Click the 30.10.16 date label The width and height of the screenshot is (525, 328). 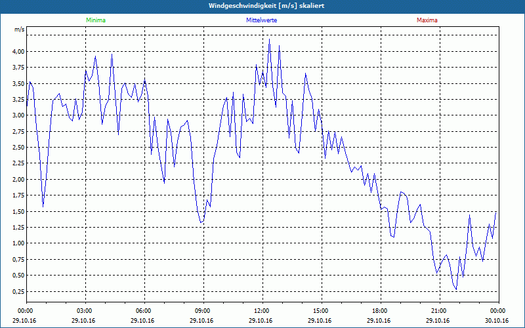[497, 321]
